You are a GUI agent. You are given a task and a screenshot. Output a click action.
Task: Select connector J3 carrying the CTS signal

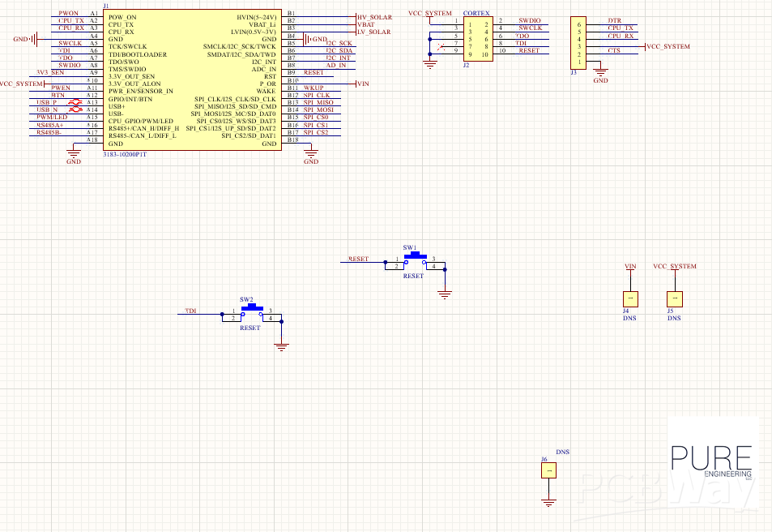[579, 41]
